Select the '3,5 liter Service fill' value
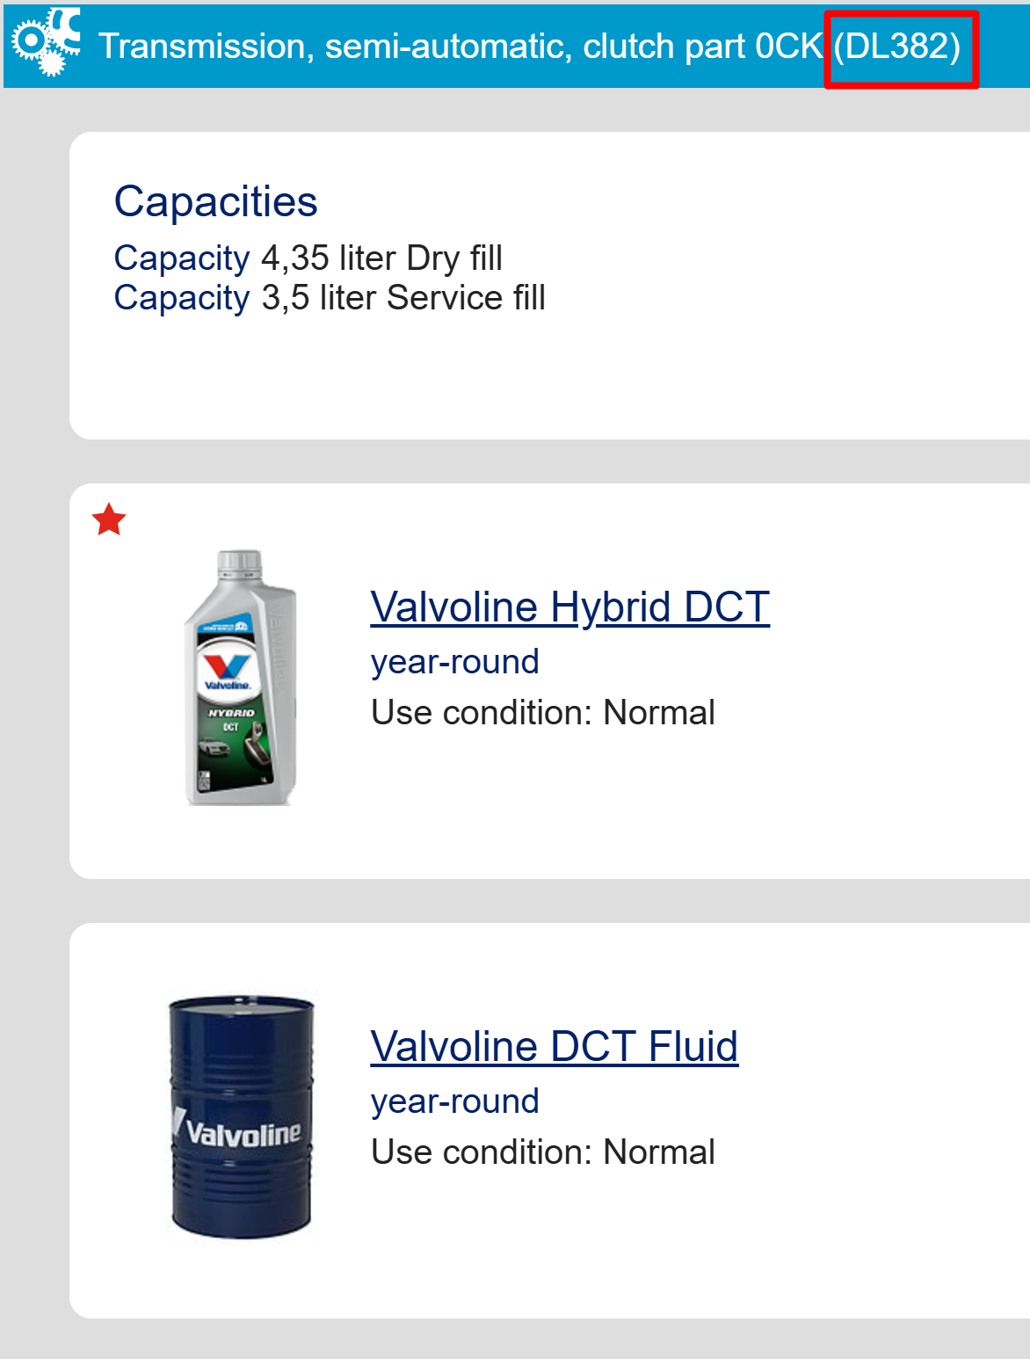The image size is (1030, 1359). (x=403, y=298)
